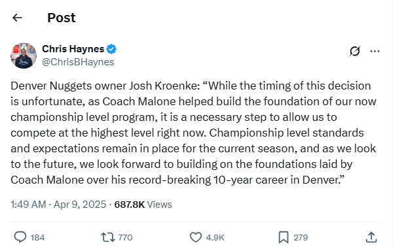Click the 687.8K Views count

point(143,205)
